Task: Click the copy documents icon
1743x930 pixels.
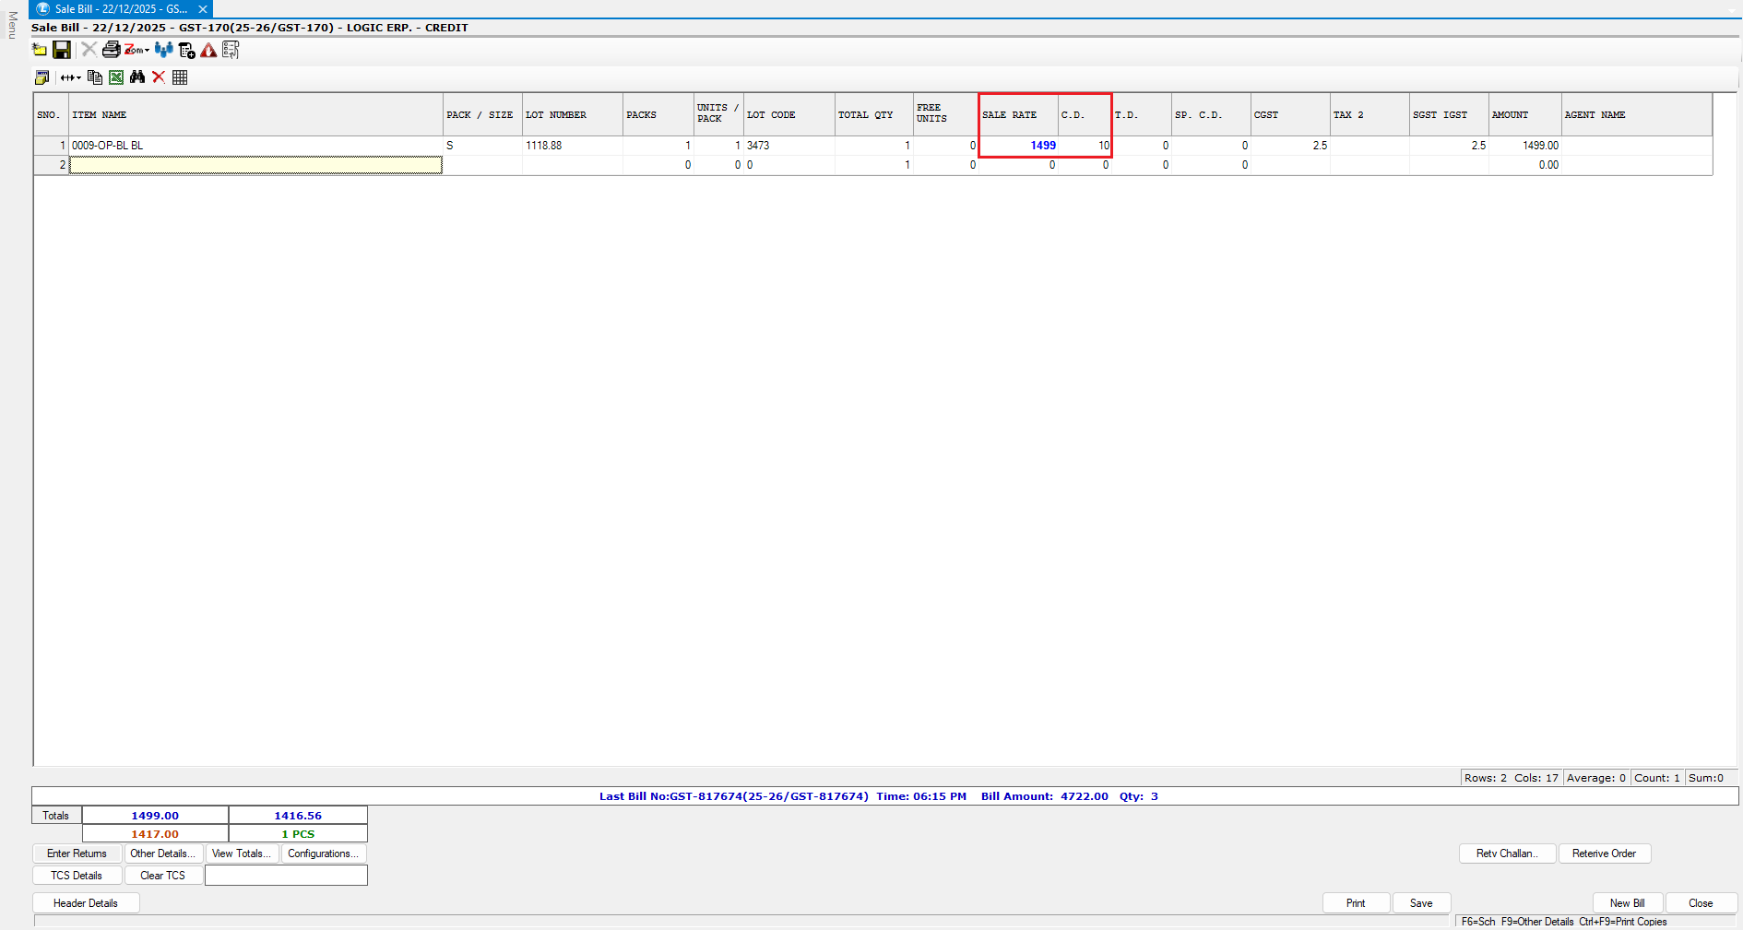Action: coord(94,77)
